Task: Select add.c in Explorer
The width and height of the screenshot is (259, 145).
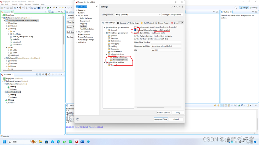Action: pos(15,50)
